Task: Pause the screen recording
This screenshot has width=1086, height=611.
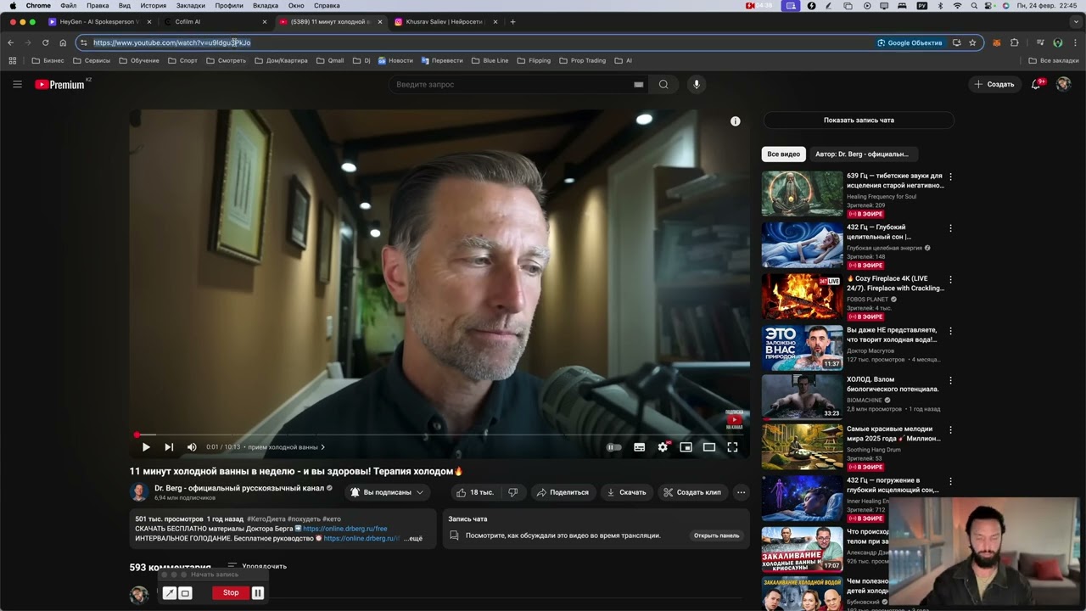Action: tap(258, 592)
